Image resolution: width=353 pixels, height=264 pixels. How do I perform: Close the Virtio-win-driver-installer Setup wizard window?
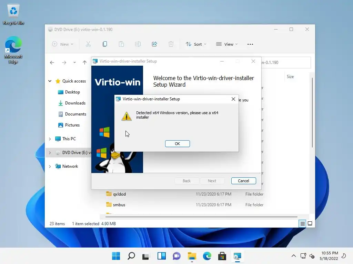(253, 61)
